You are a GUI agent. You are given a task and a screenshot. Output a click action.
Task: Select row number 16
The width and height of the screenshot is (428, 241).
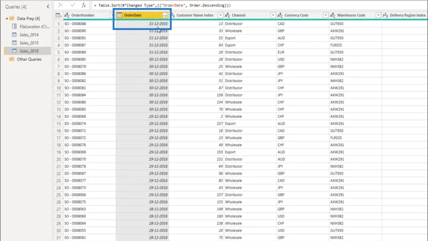pos(58,131)
